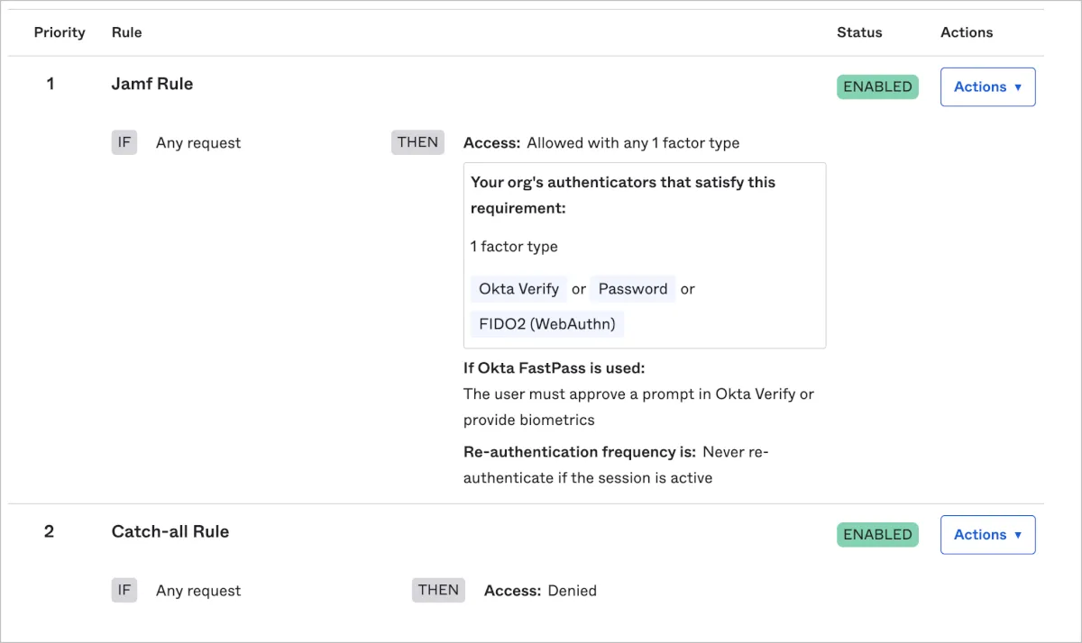This screenshot has width=1082, height=643.
Task: Click the Catch-all Rule name
Action: 170,531
